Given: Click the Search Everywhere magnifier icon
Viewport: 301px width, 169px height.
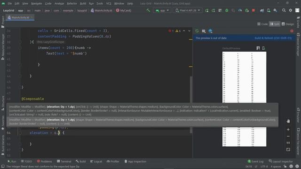Looking at the screenshot, I should pyautogui.click(x=284, y=10).
